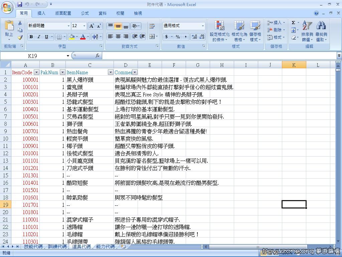Center text horizontally

pos(118,36)
